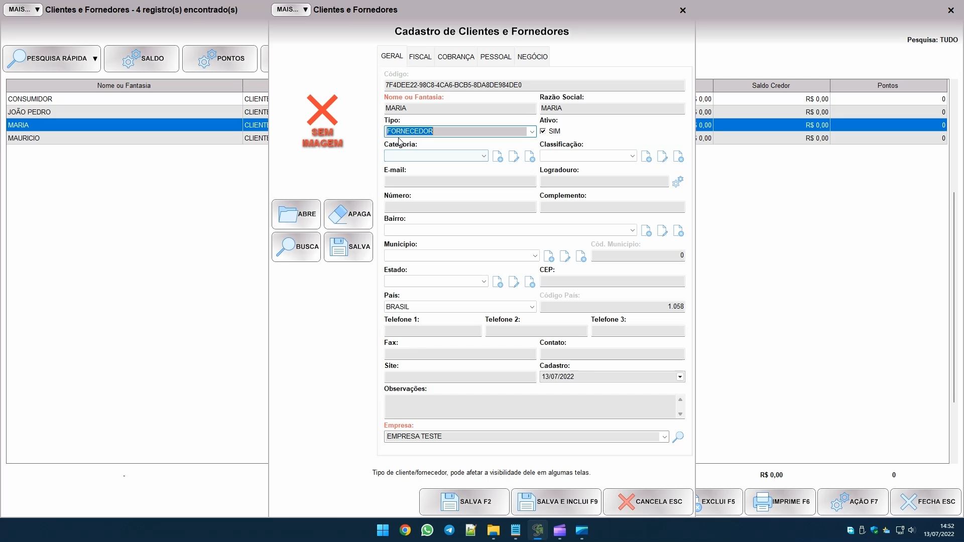Switch to the FISCAL tab

click(x=420, y=57)
